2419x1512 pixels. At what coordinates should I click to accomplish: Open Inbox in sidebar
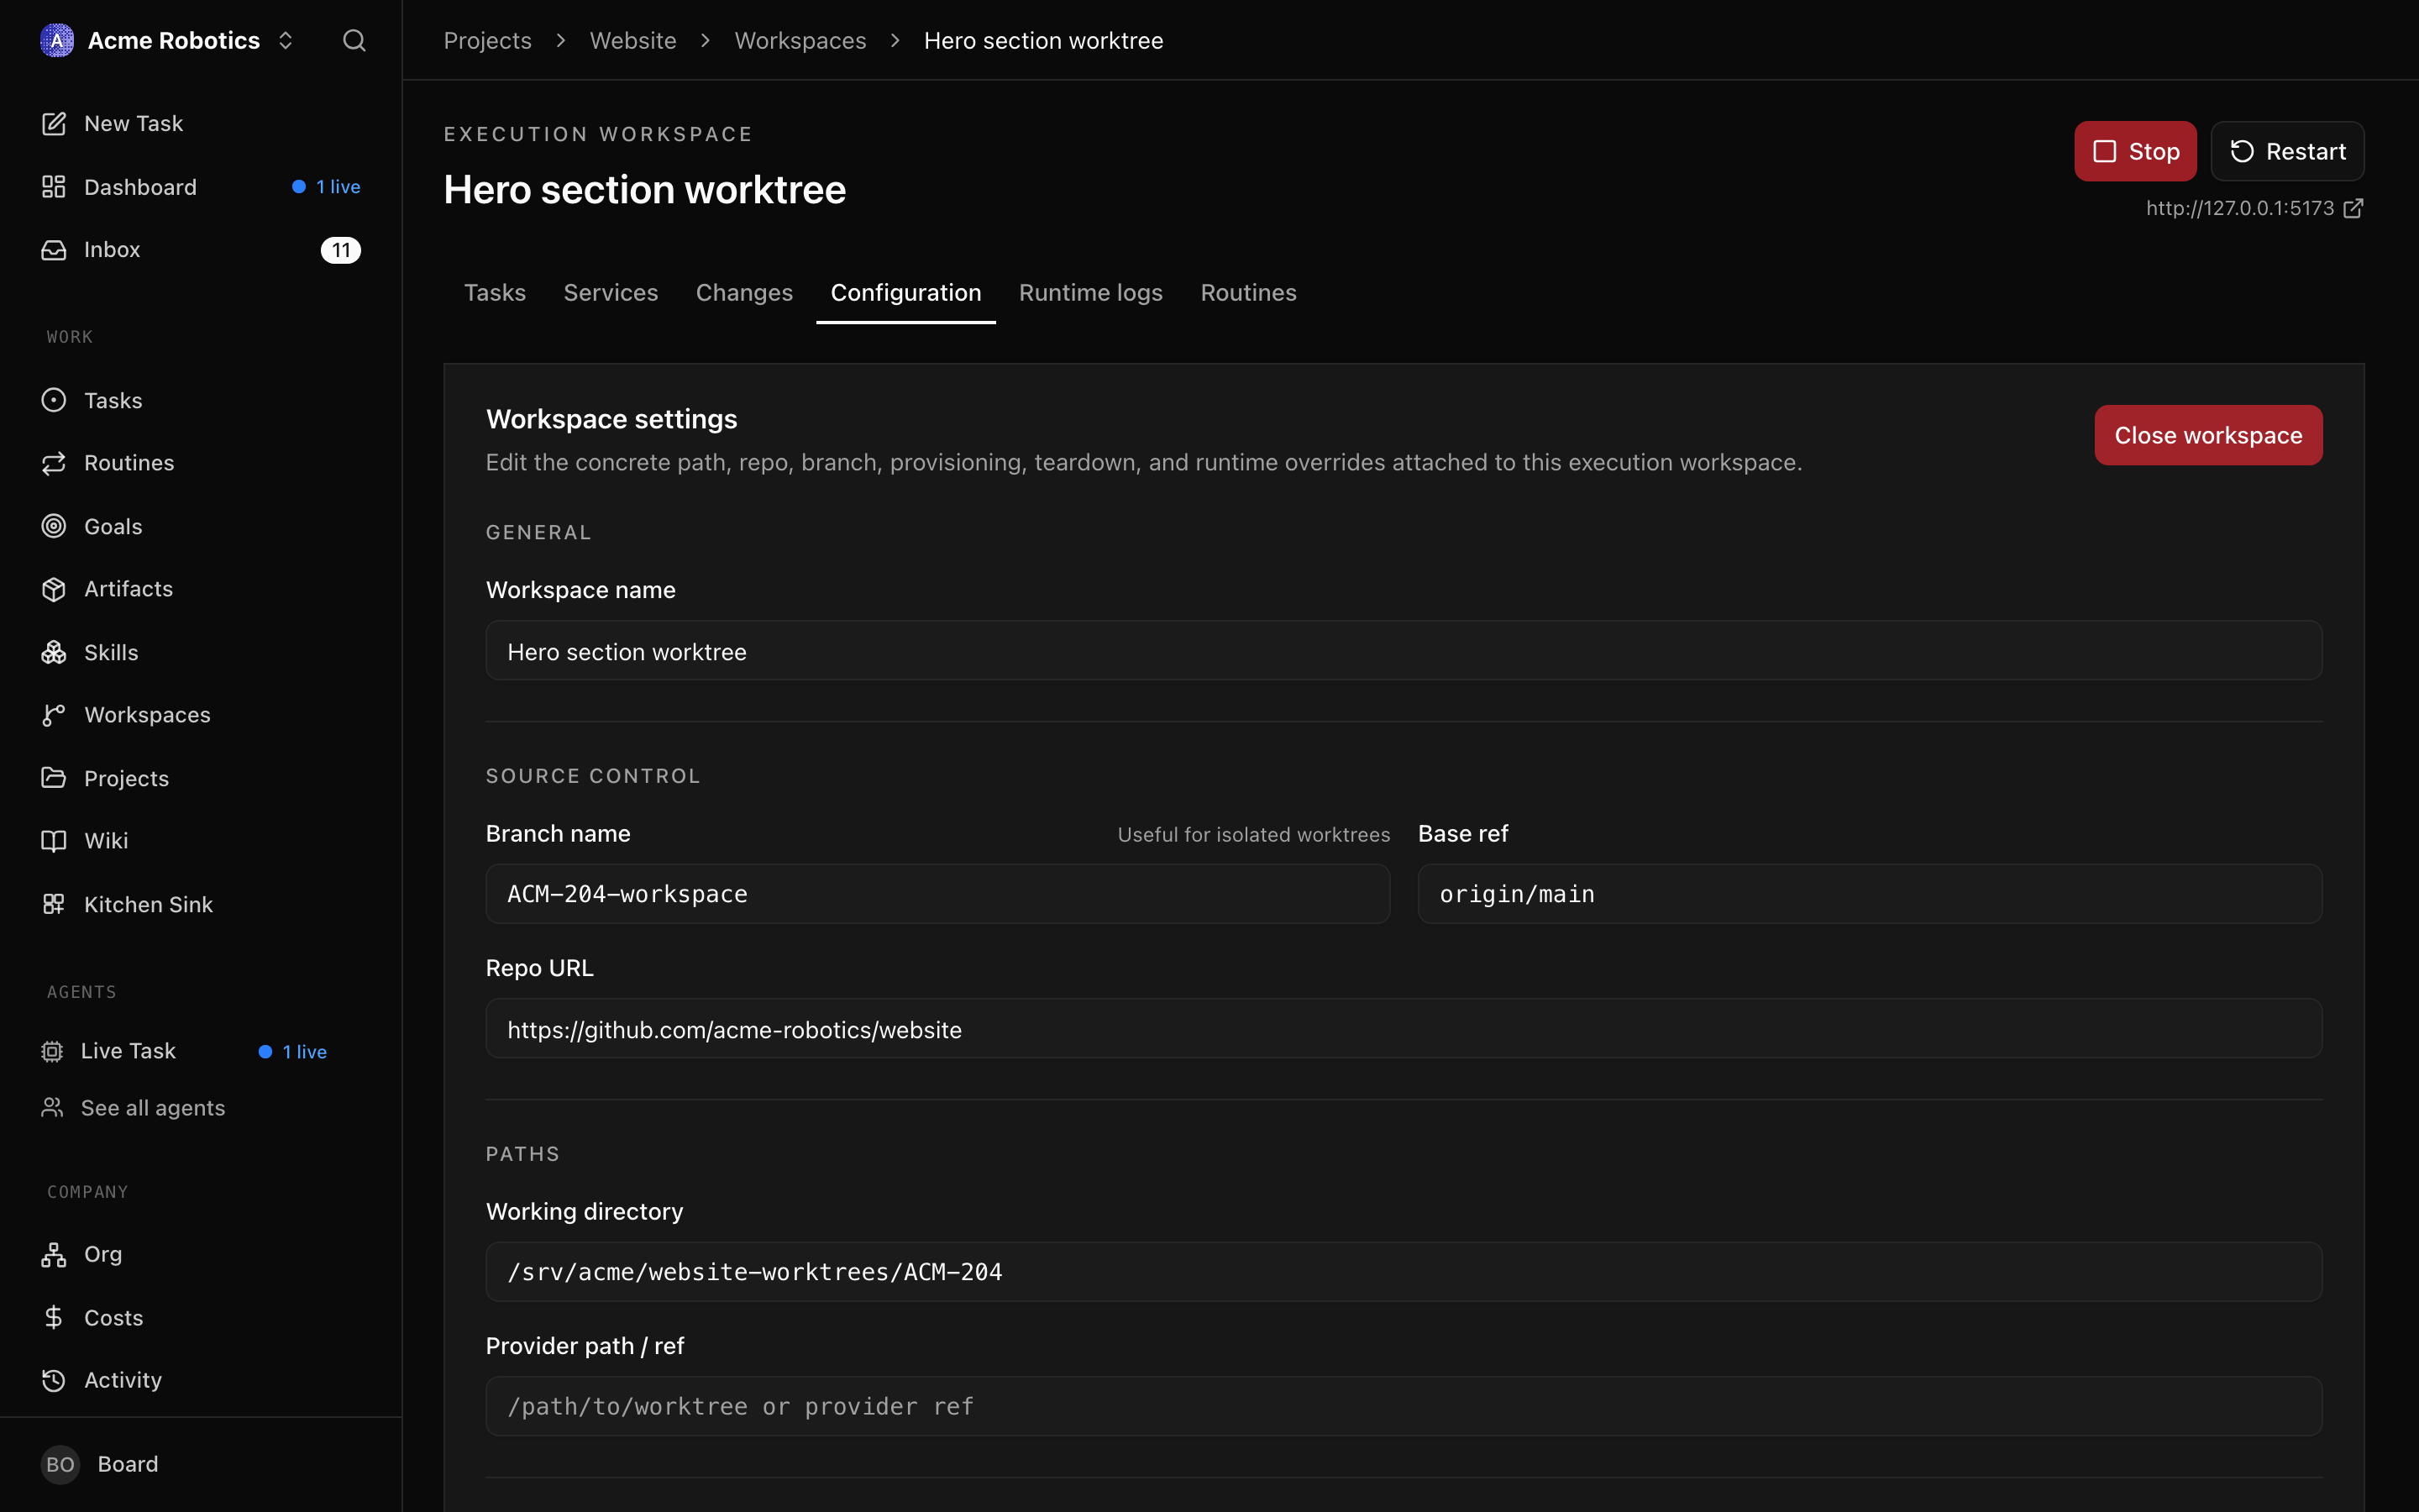(x=201, y=250)
